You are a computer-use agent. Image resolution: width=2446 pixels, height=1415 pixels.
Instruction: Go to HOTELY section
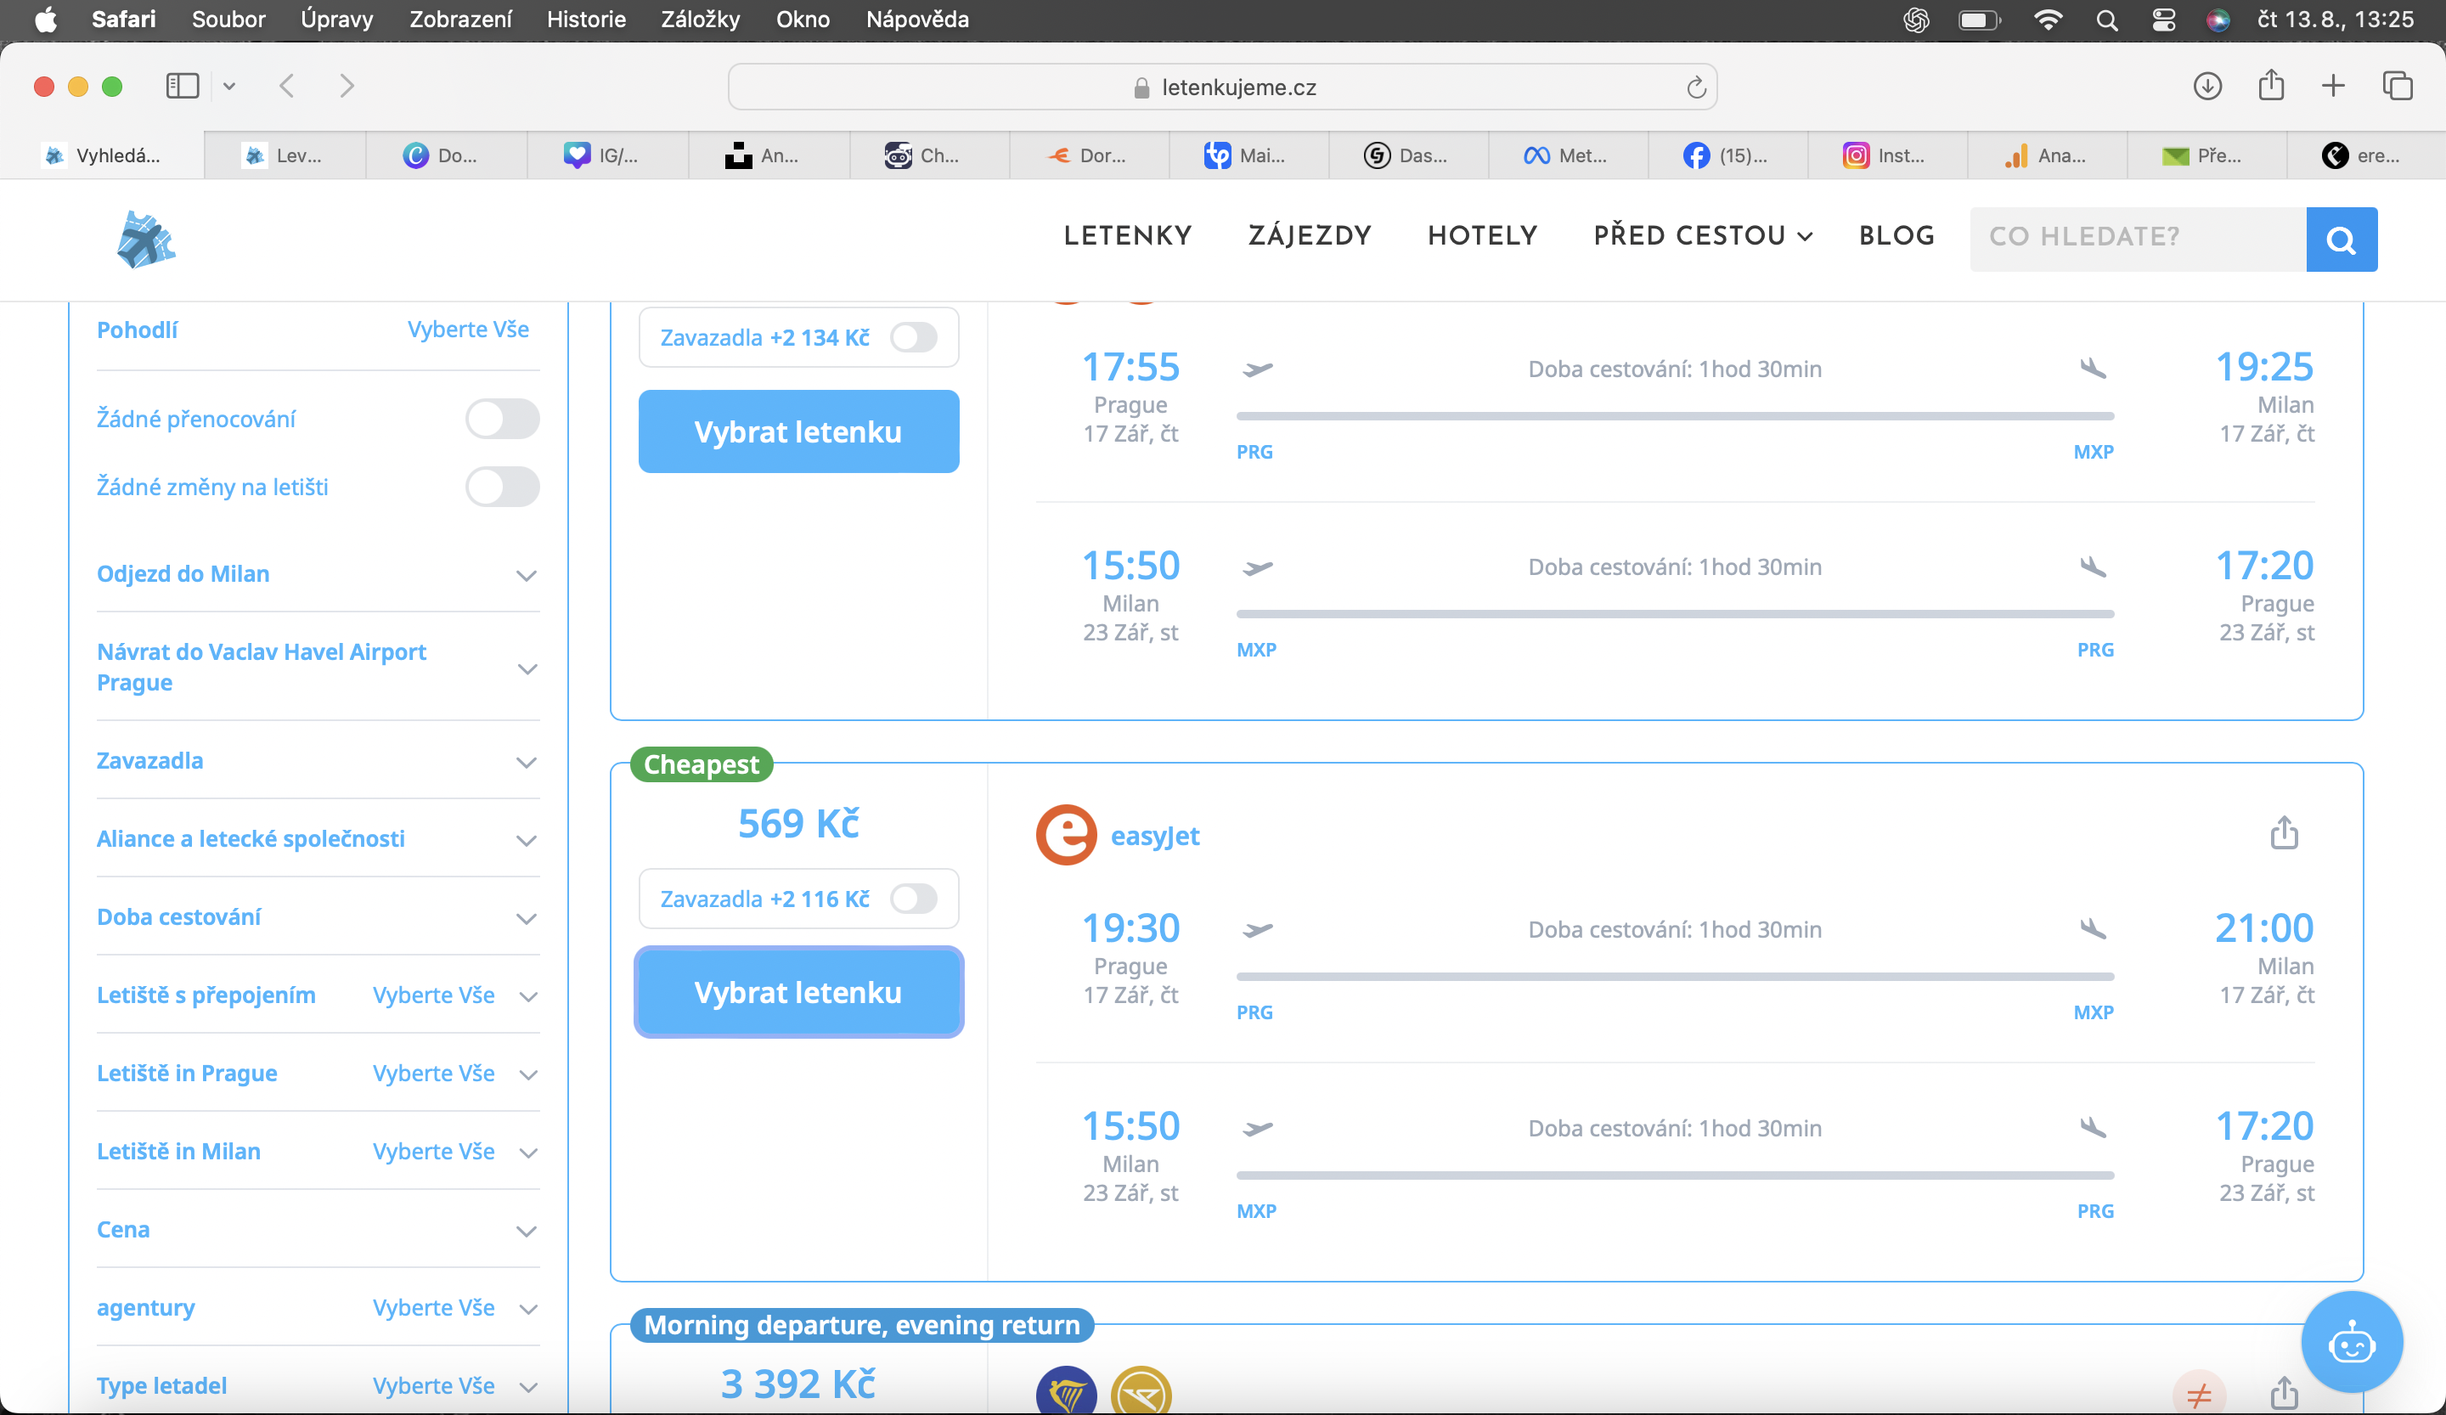[1482, 236]
